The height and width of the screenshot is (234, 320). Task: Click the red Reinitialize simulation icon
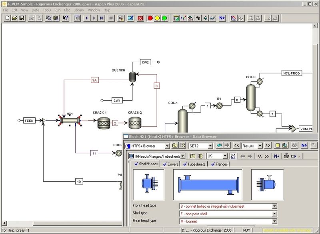coord(140,18)
